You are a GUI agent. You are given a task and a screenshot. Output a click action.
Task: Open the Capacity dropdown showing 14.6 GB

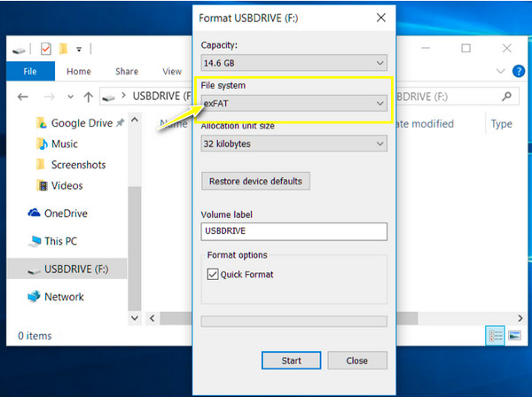[293, 63]
